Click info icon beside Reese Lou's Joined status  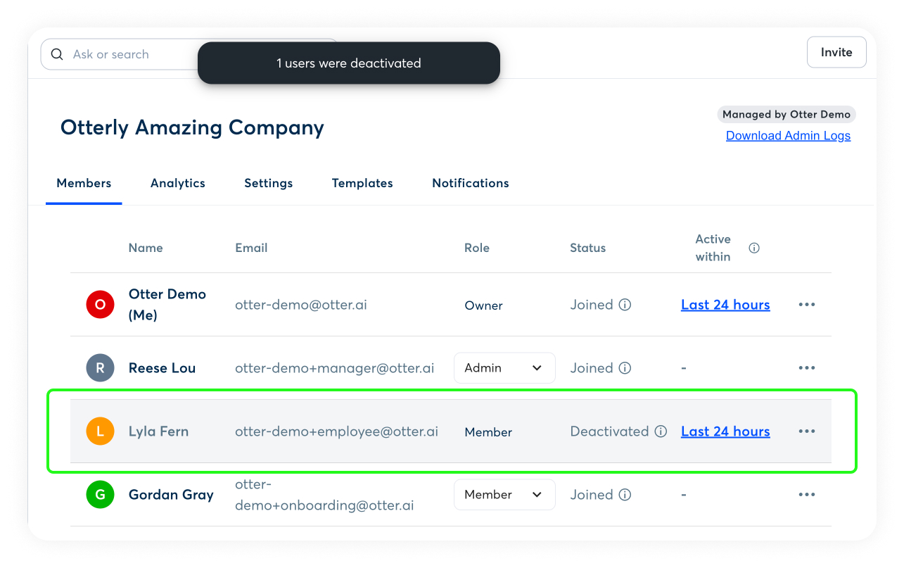pos(625,368)
